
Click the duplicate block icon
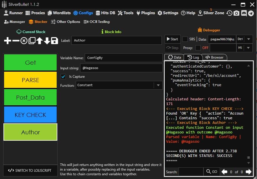pyautogui.click(x=32, y=41)
